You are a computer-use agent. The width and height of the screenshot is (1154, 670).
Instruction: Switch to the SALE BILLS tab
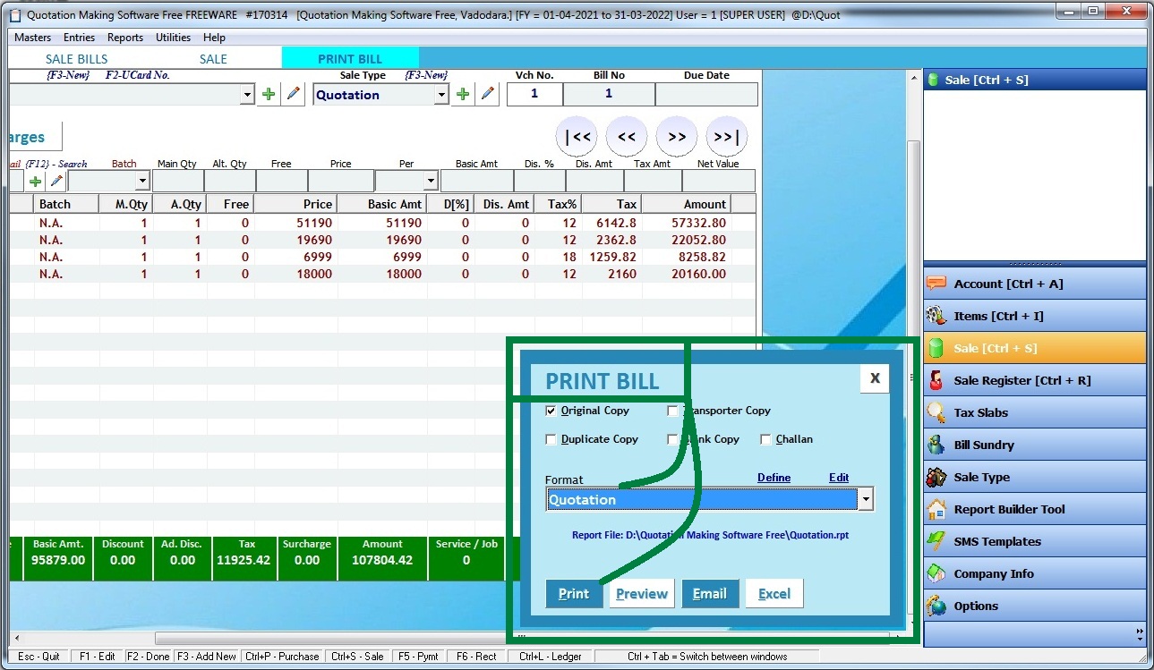click(x=79, y=57)
